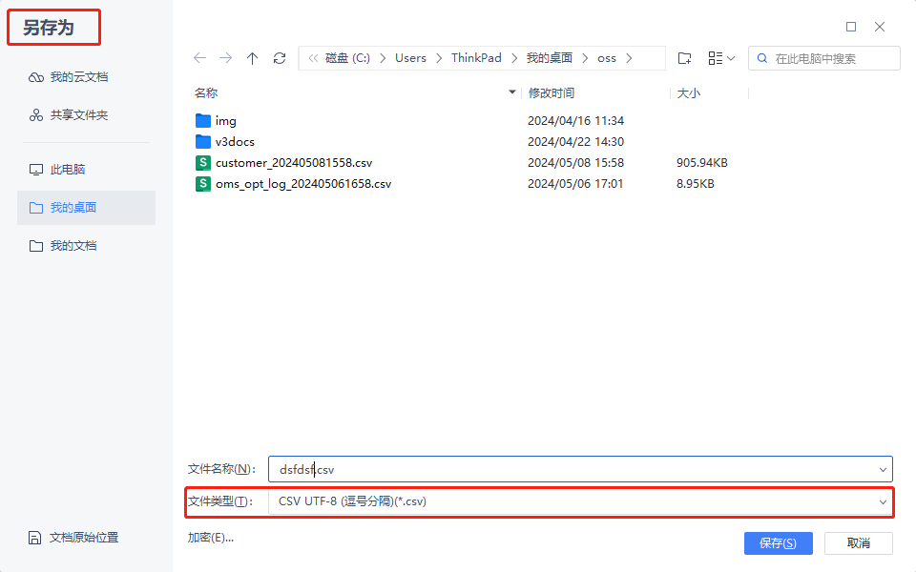Open the encryption options link
This screenshot has width=916, height=572.
211,538
